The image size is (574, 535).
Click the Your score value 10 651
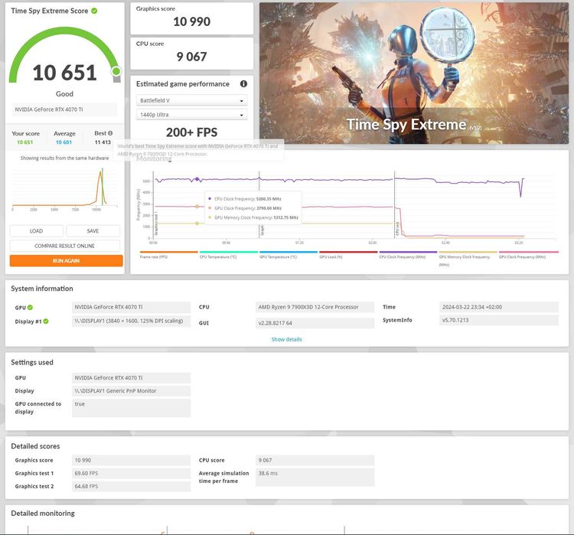(x=25, y=142)
